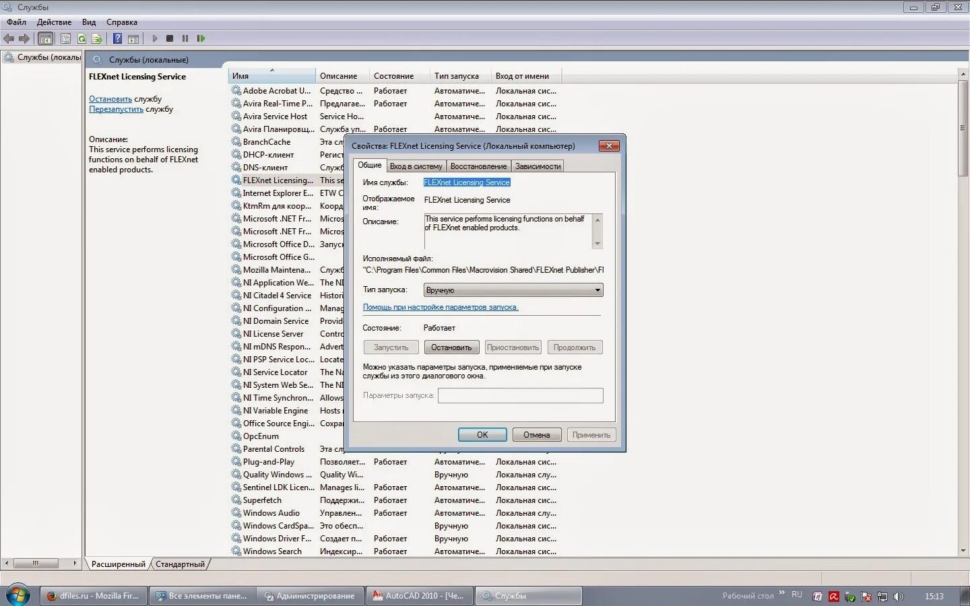Click the Export list toolbar icon

[x=97, y=38]
